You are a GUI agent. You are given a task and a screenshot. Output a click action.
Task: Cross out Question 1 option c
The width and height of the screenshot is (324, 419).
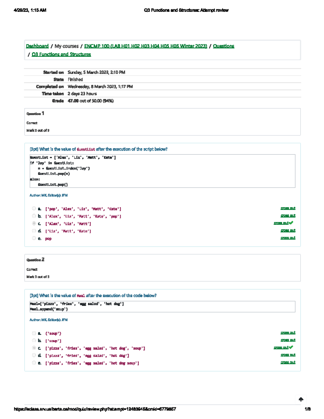281,223
